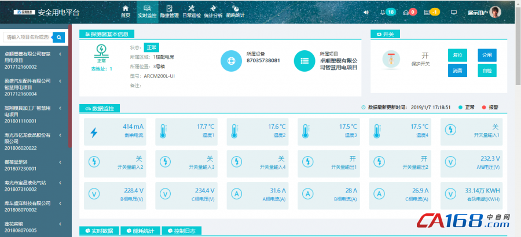The image size is (521, 237).
Task: Expand 卓顺塑模有限公司智慧用电项目 arrow
Action: [60, 53]
